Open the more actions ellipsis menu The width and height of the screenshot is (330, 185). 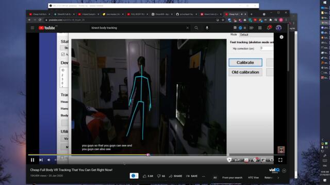tap(204, 176)
